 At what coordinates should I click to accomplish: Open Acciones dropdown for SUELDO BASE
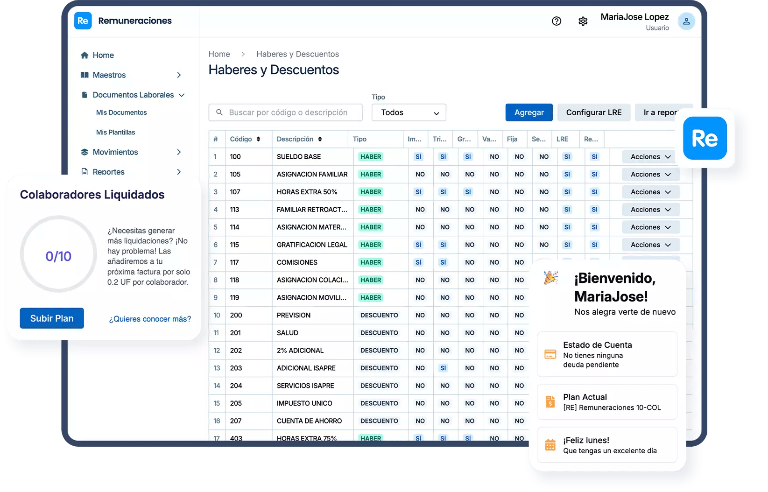click(650, 157)
